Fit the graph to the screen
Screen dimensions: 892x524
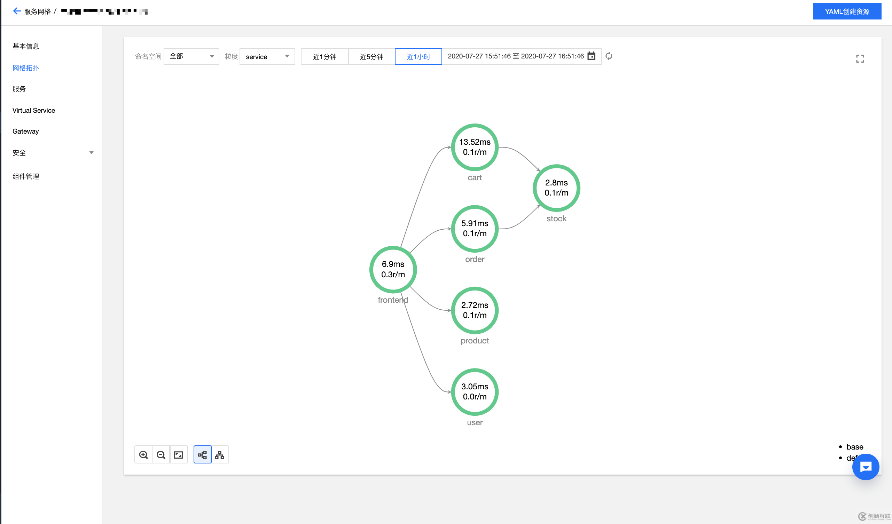point(178,455)
